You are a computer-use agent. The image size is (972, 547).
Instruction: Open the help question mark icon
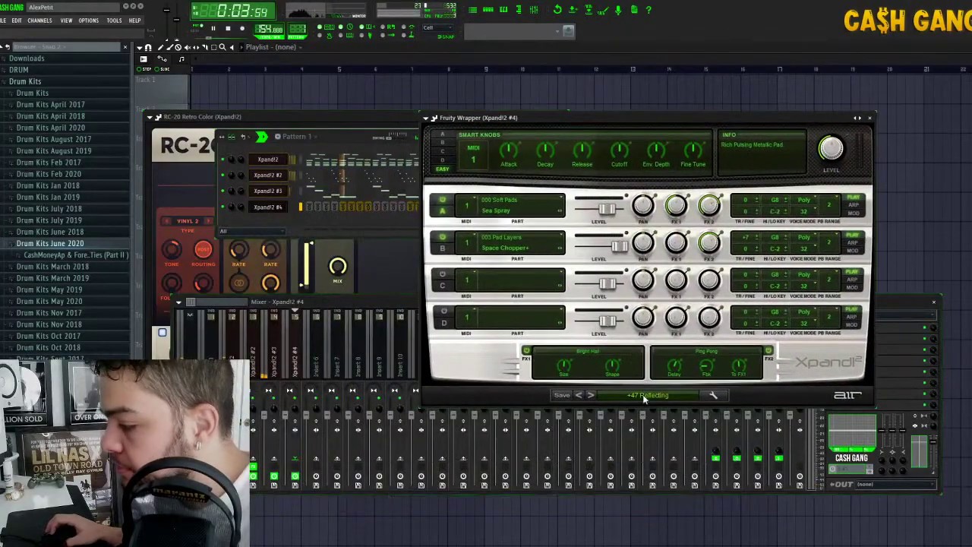[649, 10]
